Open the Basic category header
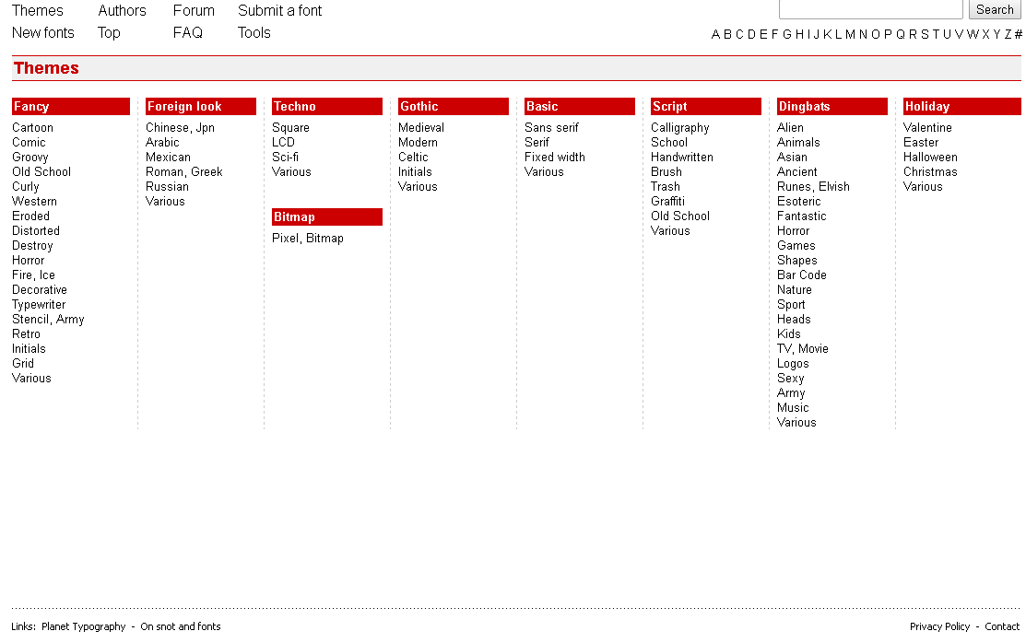 point(580,107)
